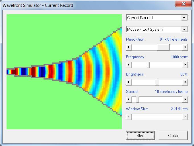The image size is (194, 146).
Task: Click the Resolution slider left arrow
Action: [129, 47]
